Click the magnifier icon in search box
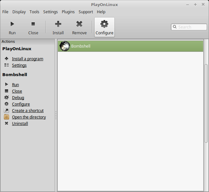The height and width of the screenshot is (192, 209). (175, 27)
